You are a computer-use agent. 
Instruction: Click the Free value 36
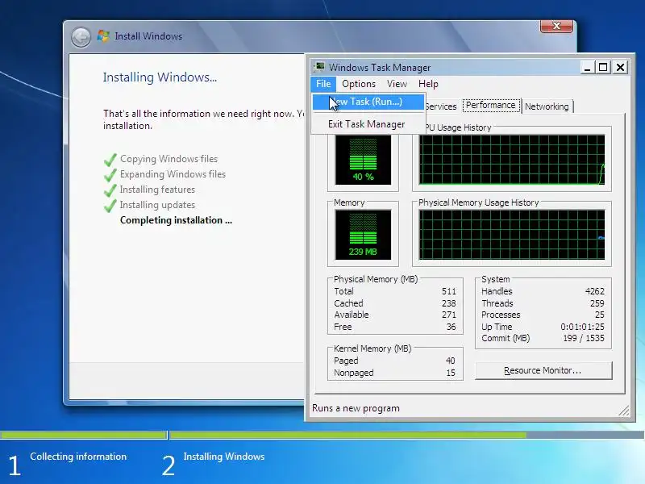(x=451, y=327)
